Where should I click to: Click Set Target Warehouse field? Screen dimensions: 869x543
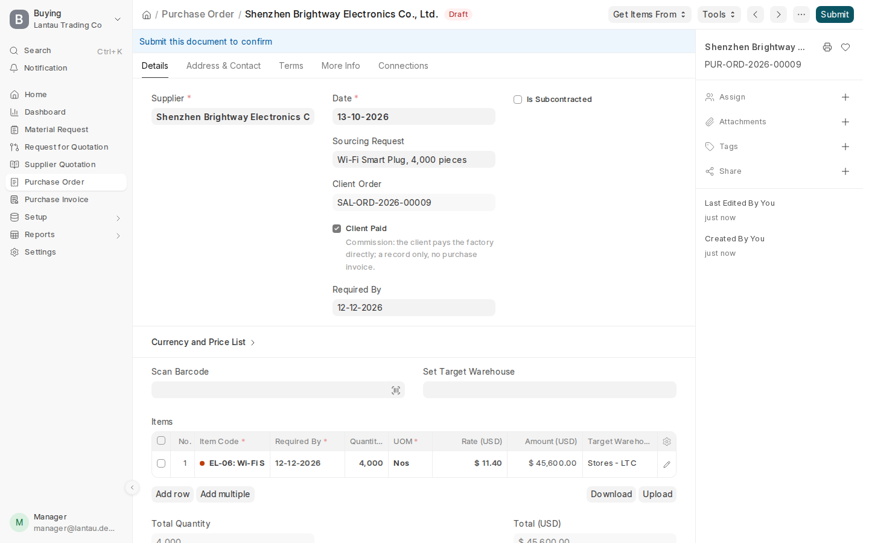click(x=550, y=390)
